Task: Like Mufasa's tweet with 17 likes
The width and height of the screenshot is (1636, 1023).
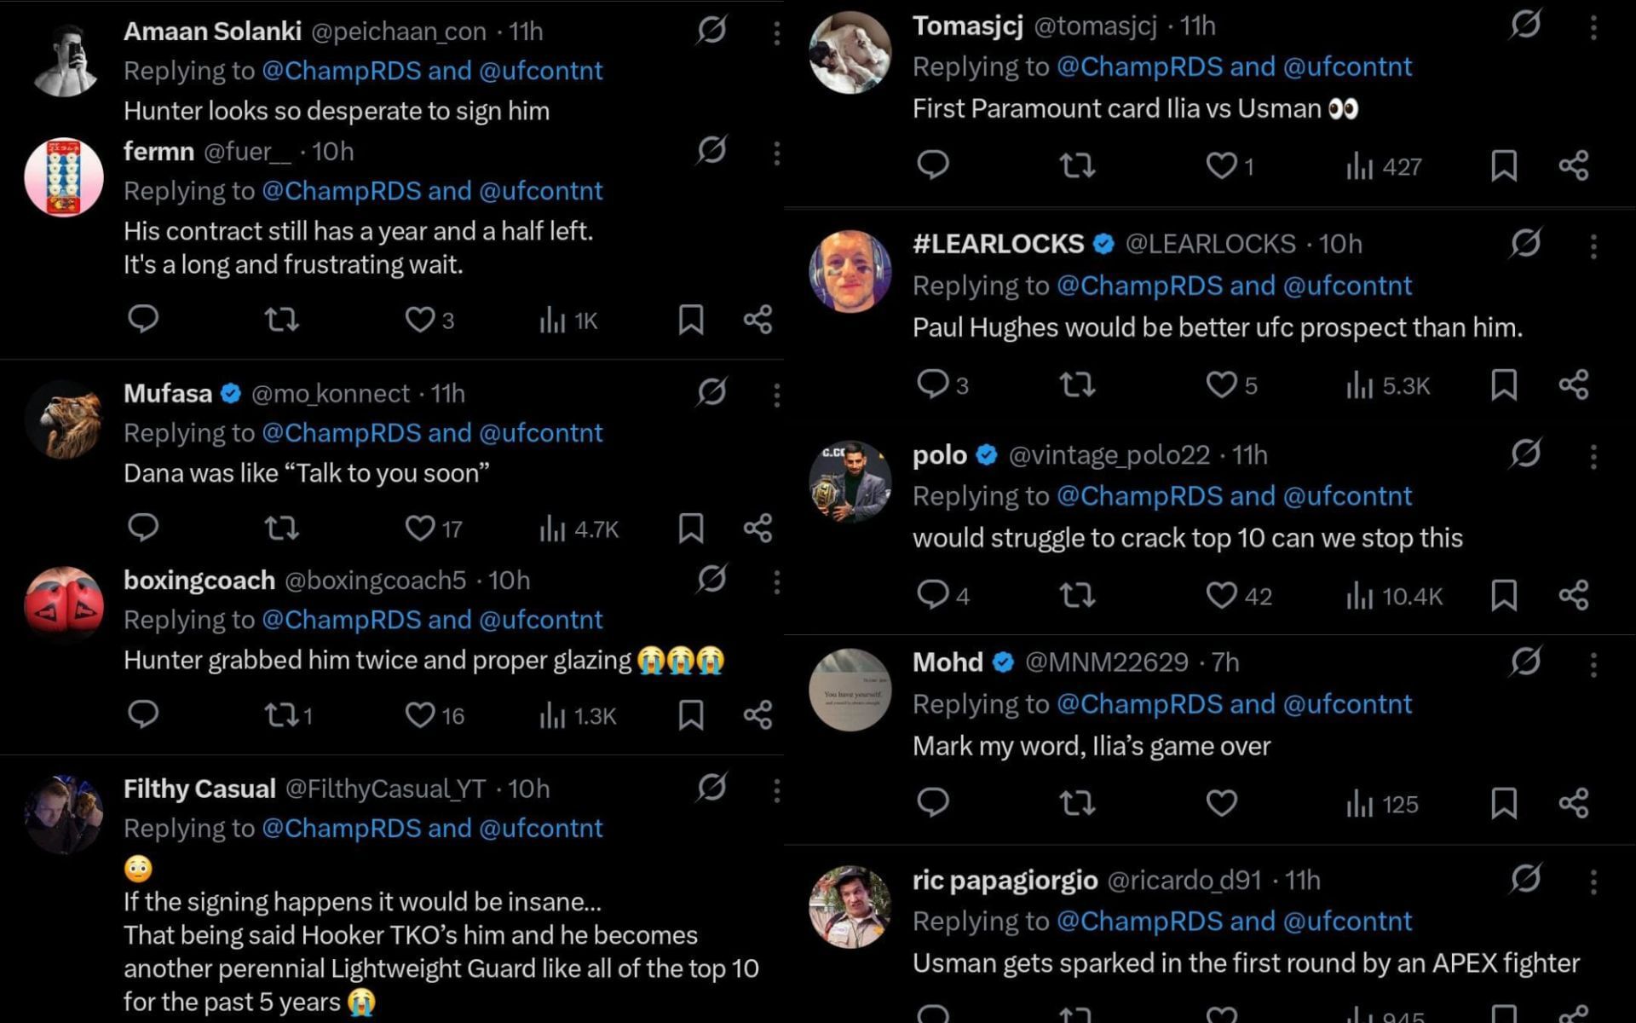Action: [420, 529]
